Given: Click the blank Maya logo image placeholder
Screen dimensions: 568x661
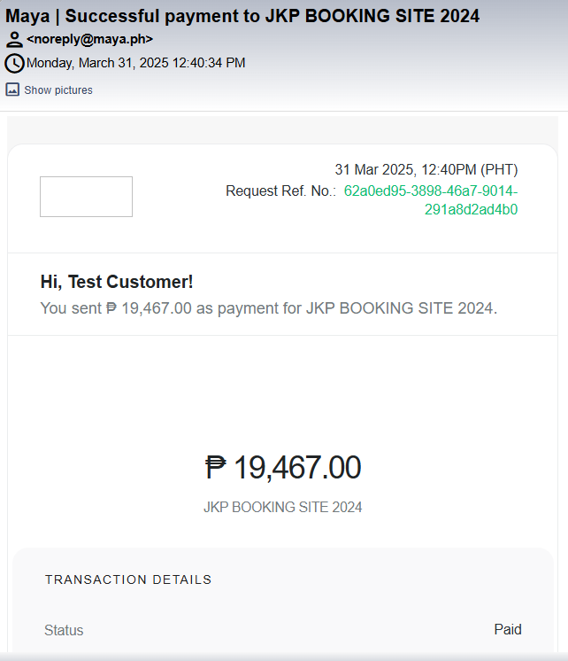Looking at the screenshot, I should (86, 197).
